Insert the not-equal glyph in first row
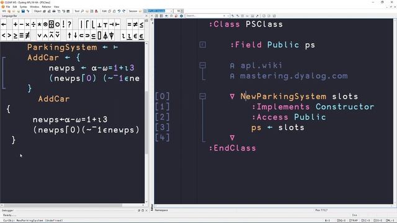This screenshot has height=223, width=397. [135, 25]
